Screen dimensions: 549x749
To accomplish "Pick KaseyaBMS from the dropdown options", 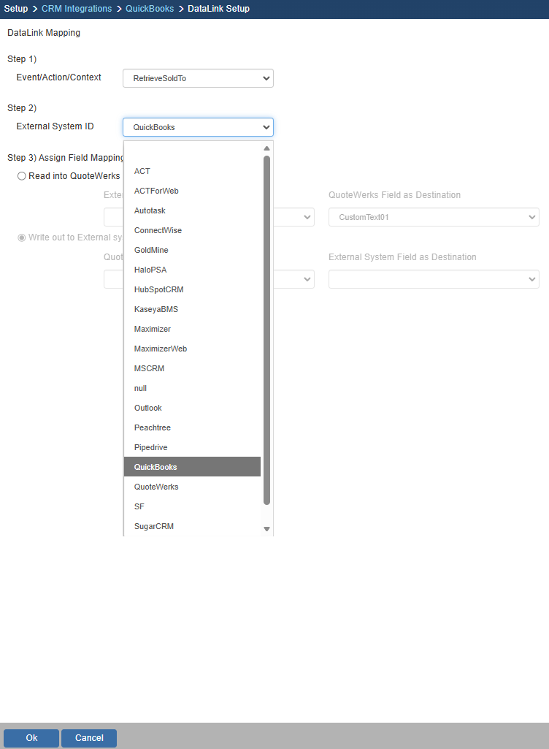I will (x=156, y=309).
